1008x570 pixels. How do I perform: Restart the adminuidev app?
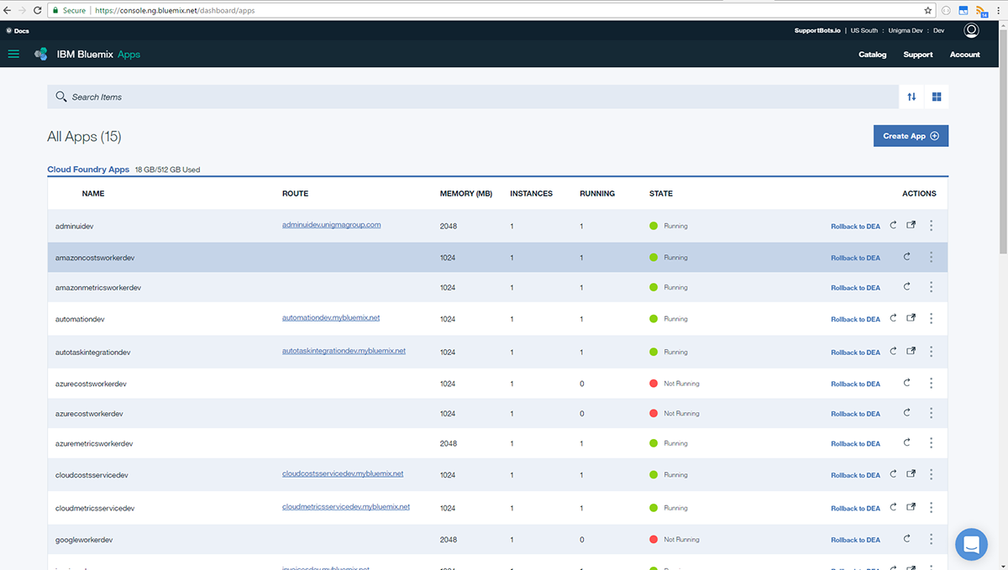pyautogui.click(x=894, y=225)
